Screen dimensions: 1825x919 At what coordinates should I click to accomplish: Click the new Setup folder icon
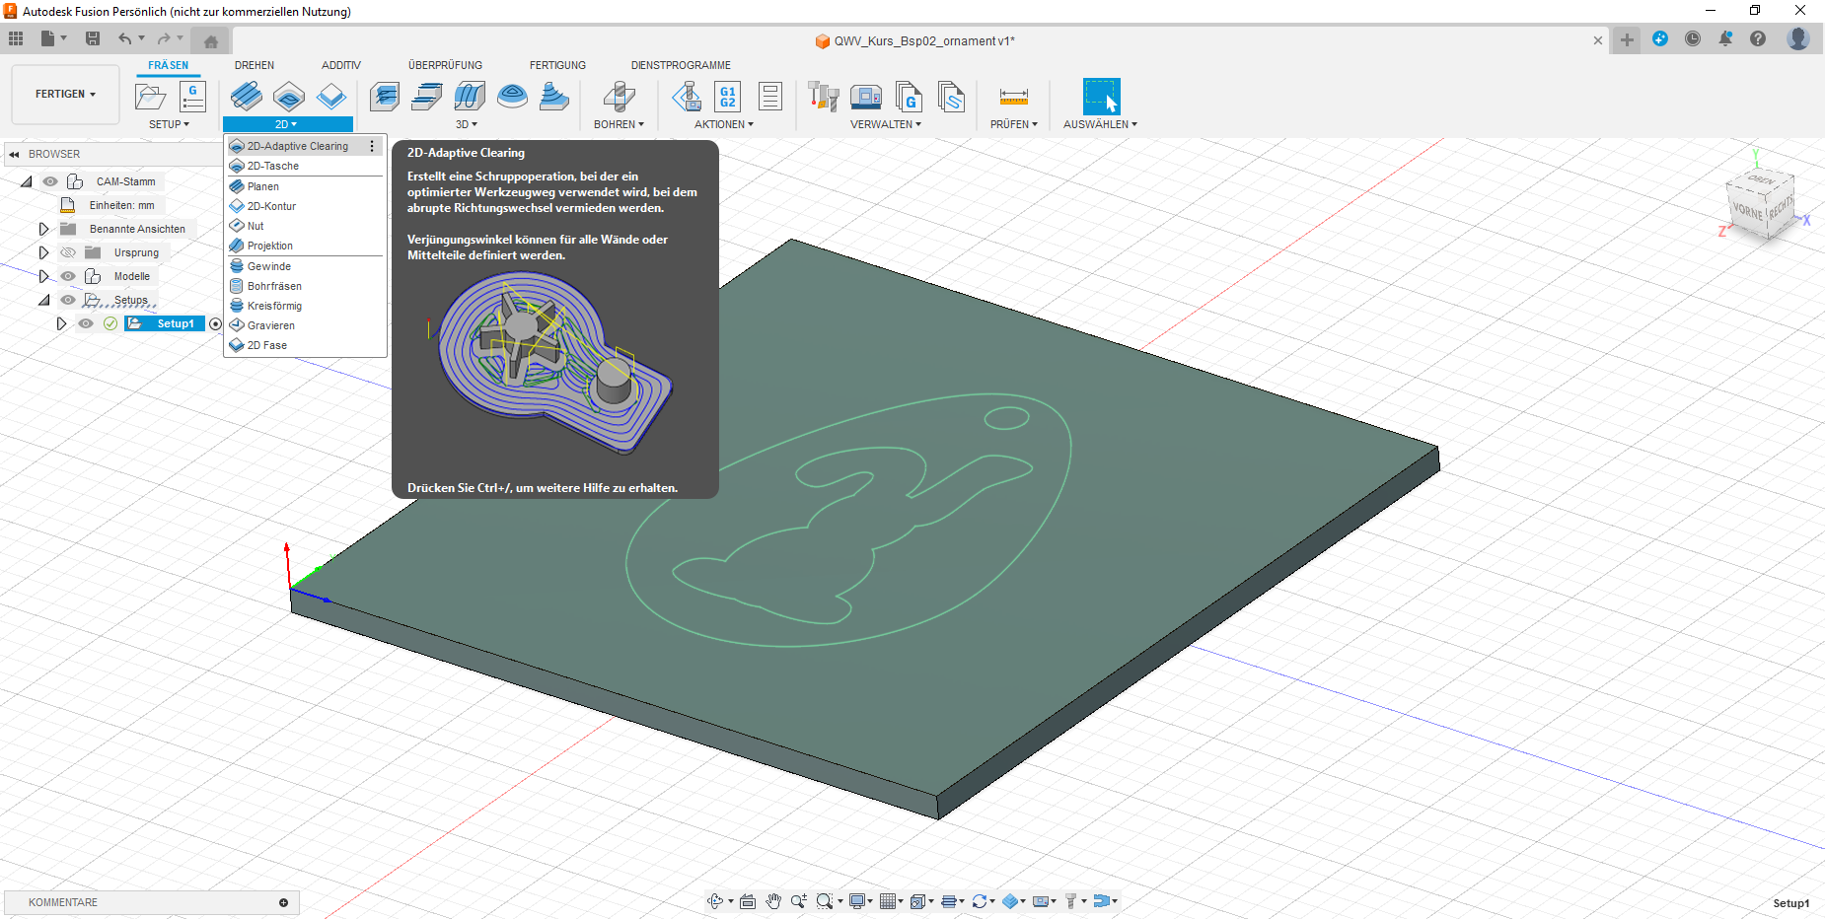(150, 97)
